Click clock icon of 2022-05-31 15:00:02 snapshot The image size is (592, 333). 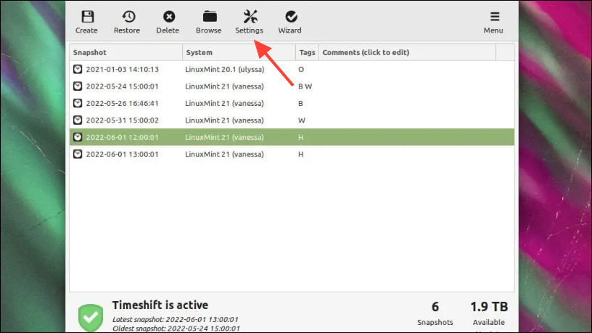[x=78, y=120]
